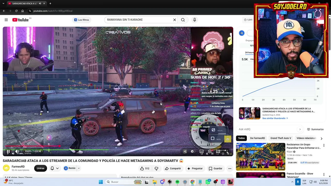Image resolution: width=331 pixels, height=186 pixels.
Task: Open the vidIQ panel logo icon
Action: tap(242, 33)
